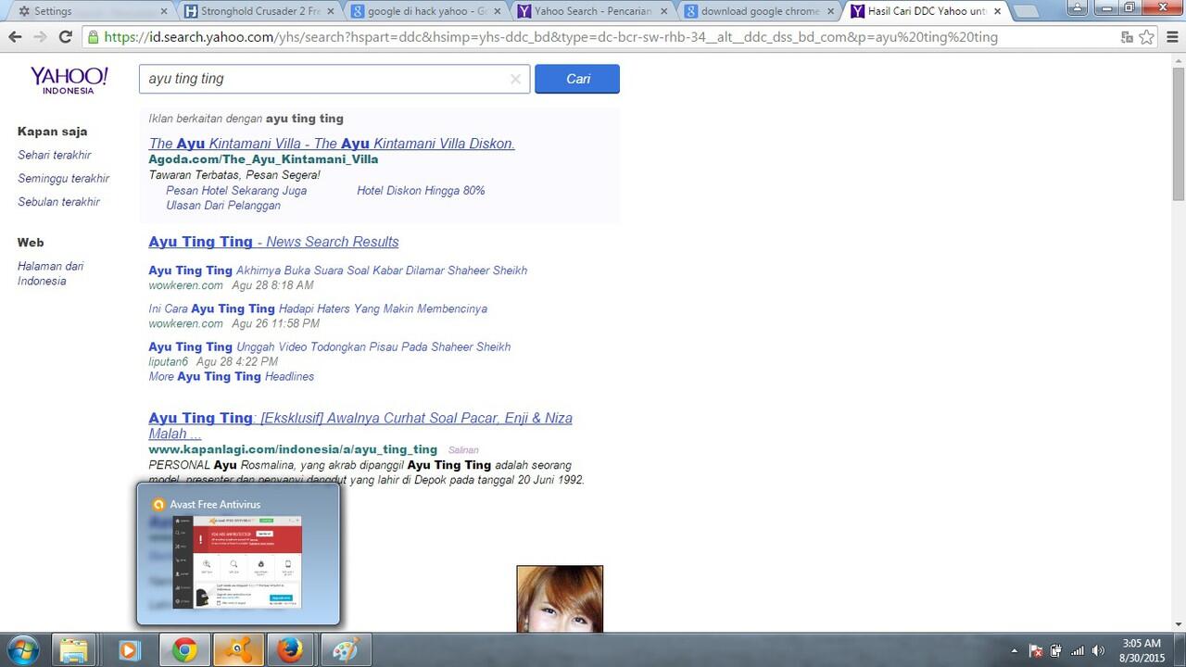Click the Chrome taskbar icon
Screen dimensions: 1186x667
[x=184, y=650]
